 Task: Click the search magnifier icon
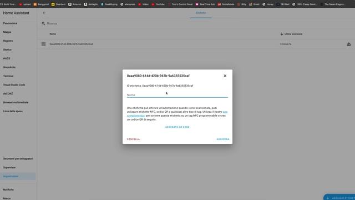(x=43, y=23)
